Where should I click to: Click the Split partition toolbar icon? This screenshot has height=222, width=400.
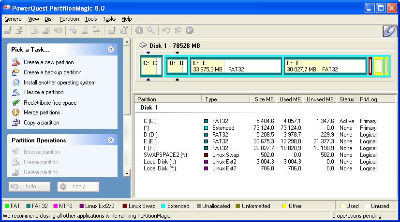click(x=124, y=30)
